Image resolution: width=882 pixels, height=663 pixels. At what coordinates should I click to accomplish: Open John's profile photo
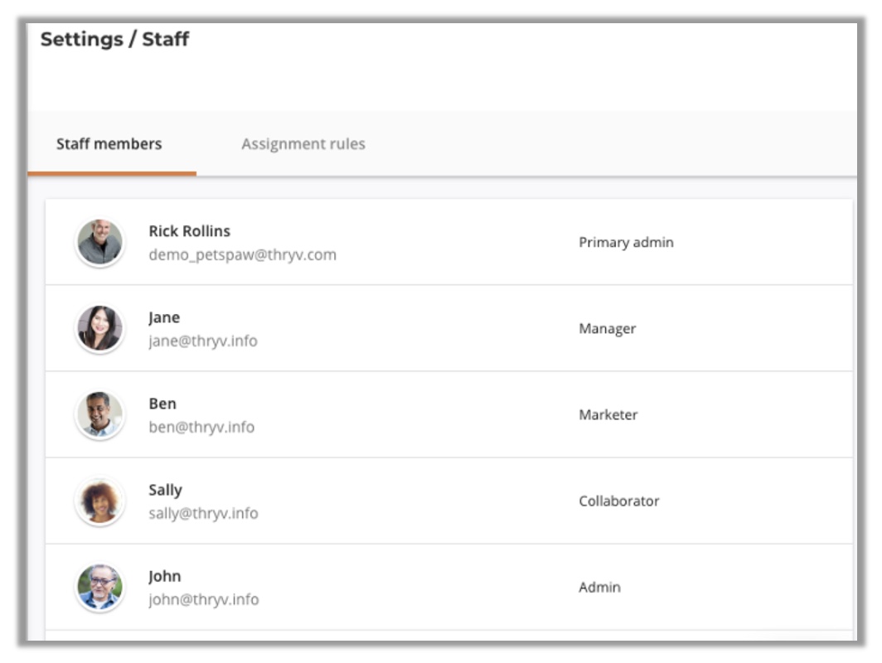coord(100,588)
